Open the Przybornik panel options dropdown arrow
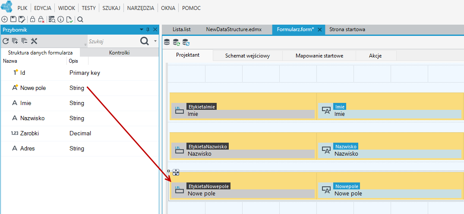 click(x=142, y=30)
